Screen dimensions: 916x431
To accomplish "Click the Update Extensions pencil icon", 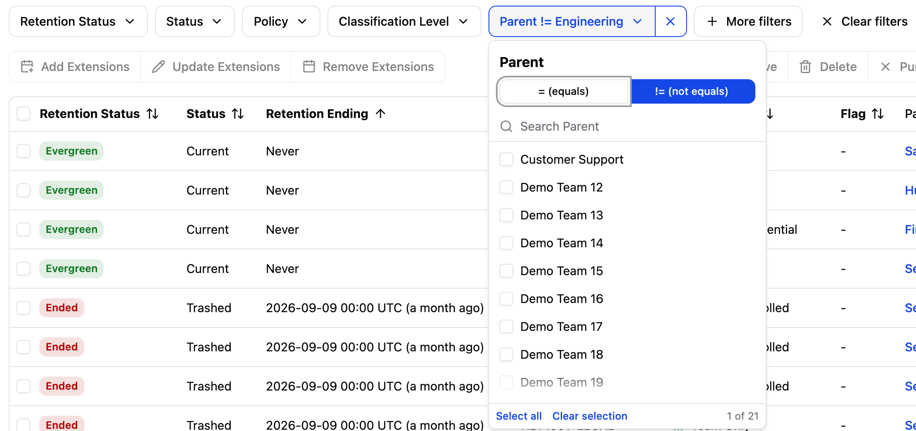I will pyautogui.click(x=158, y=67).
